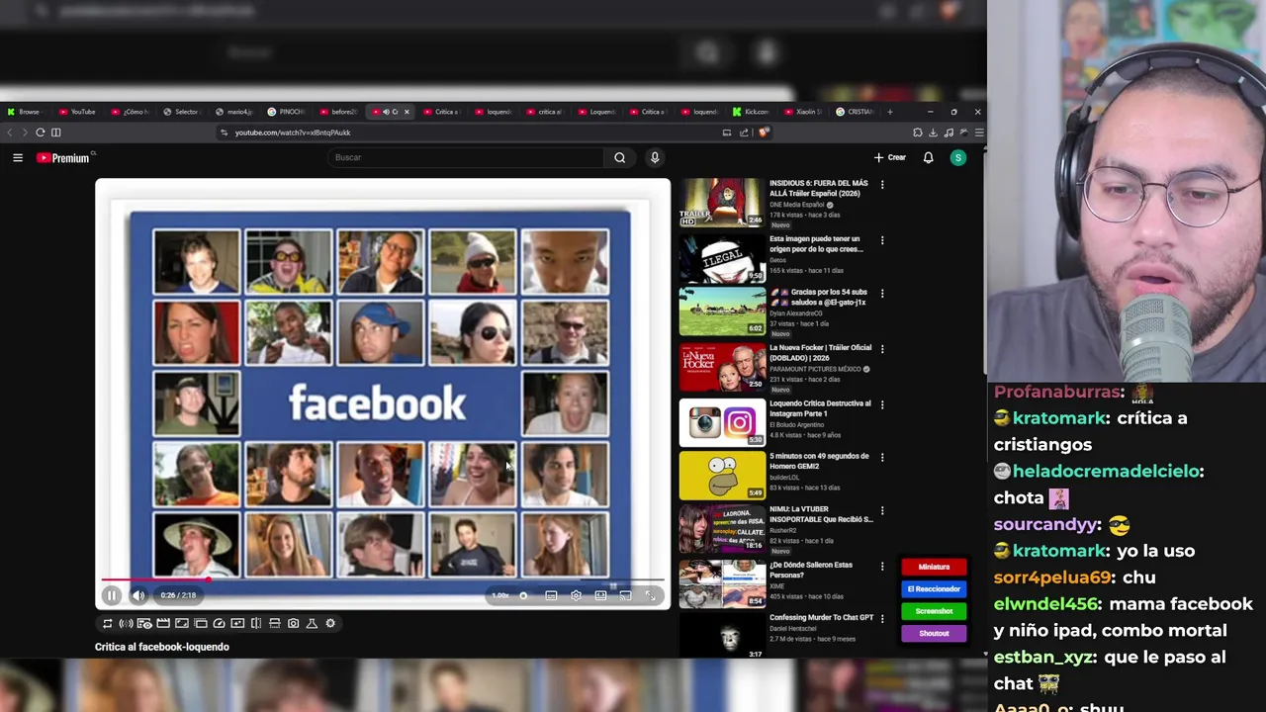Open YouTube notifications bell
This screenshot has height=712, width=1266.
pos(928,157)
